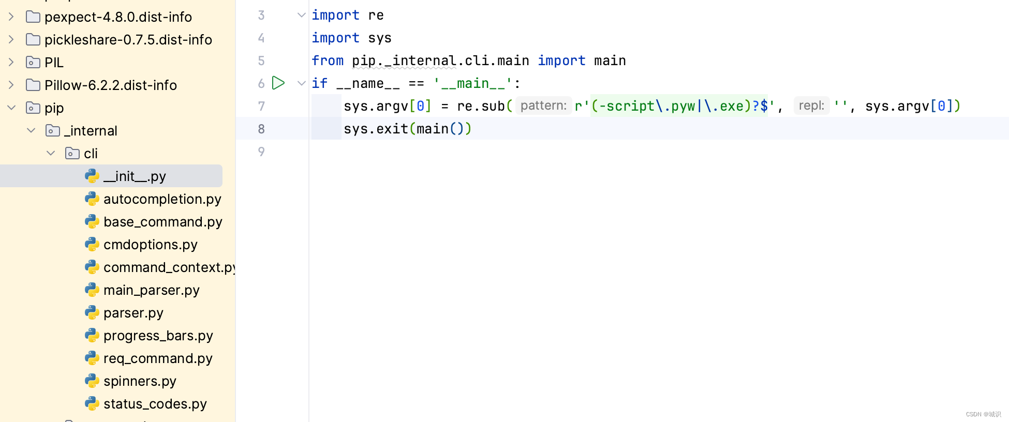Screen dimensions: 1009x422
Task: Click the Python icon of autocompletion.py
Action: point(92,199)
